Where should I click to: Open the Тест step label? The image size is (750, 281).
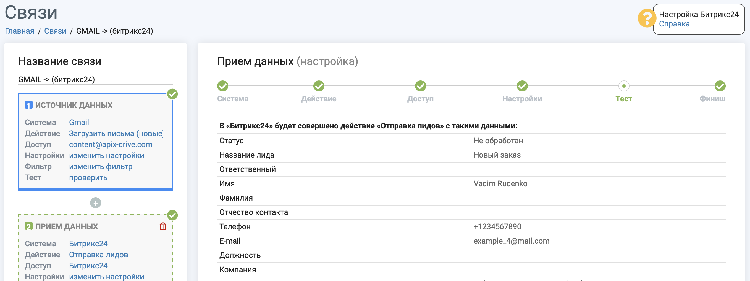(x=624, y=99)
